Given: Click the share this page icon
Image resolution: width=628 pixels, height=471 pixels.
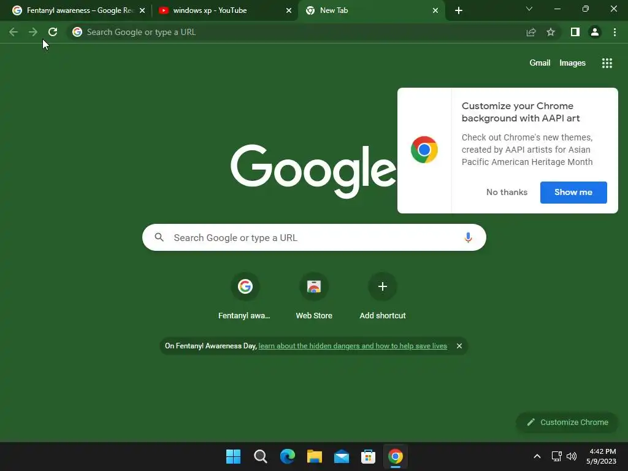Looking at the screenshot, I should pos(531,32).
